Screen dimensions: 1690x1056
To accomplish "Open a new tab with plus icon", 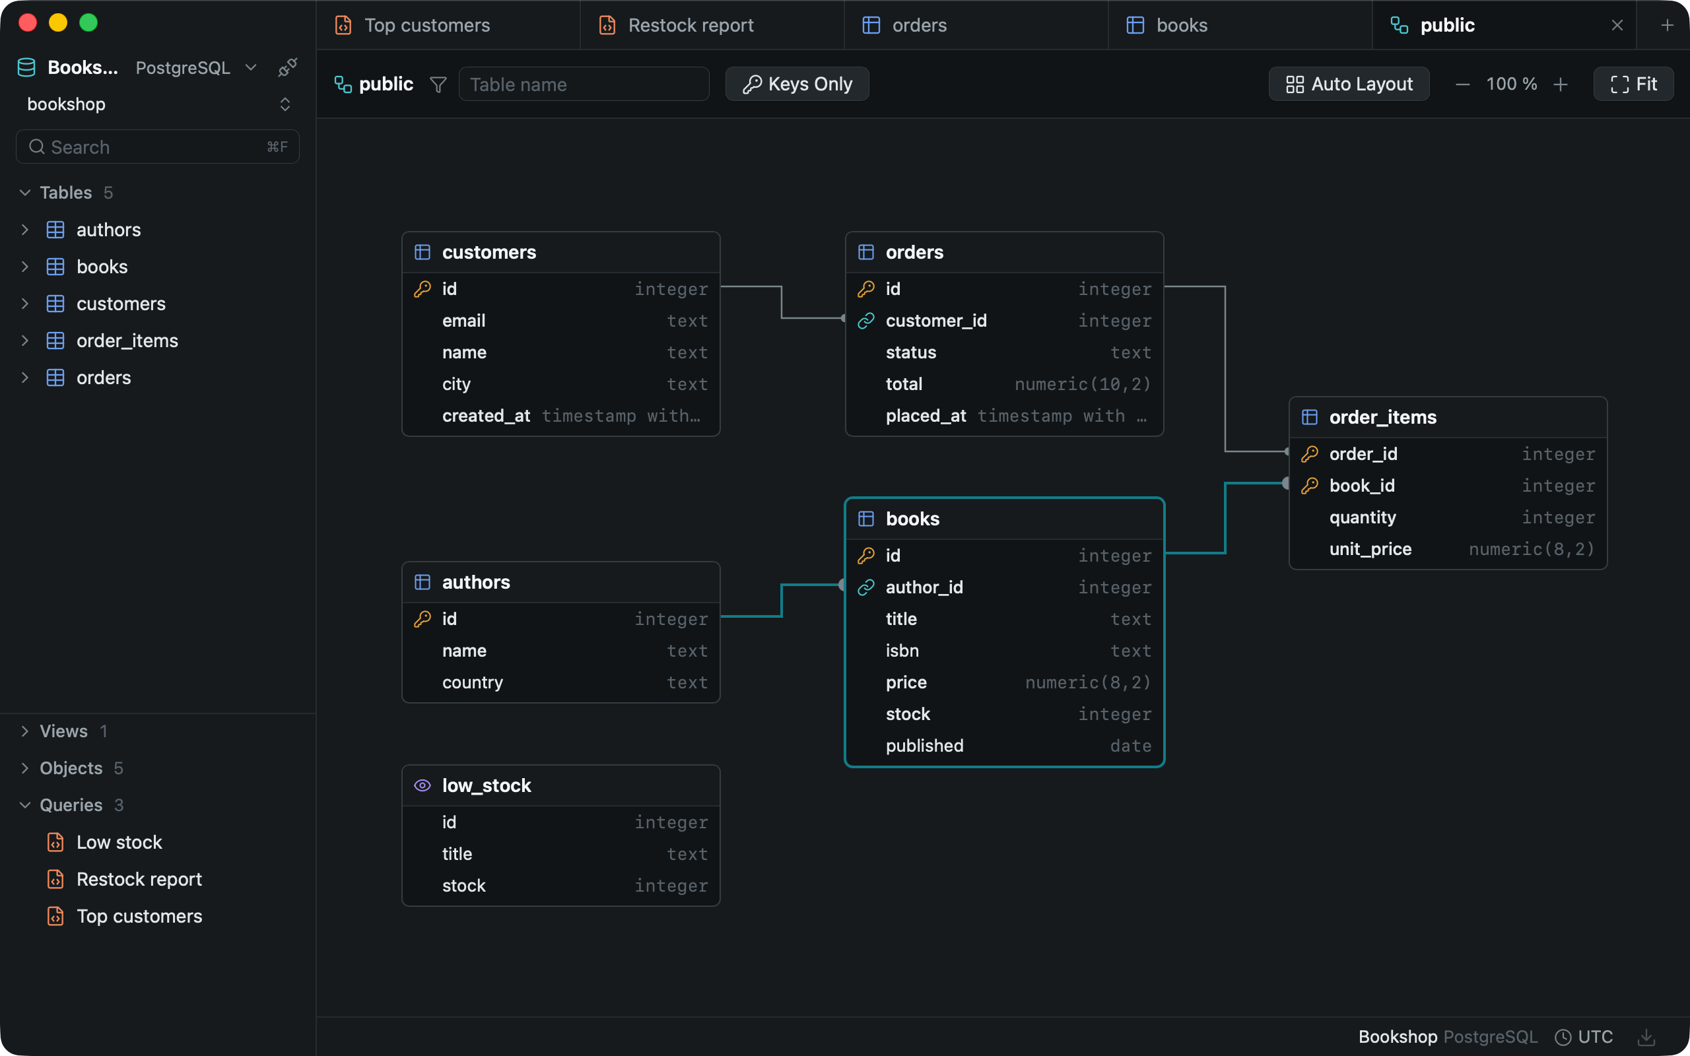I will (1667, 25).
